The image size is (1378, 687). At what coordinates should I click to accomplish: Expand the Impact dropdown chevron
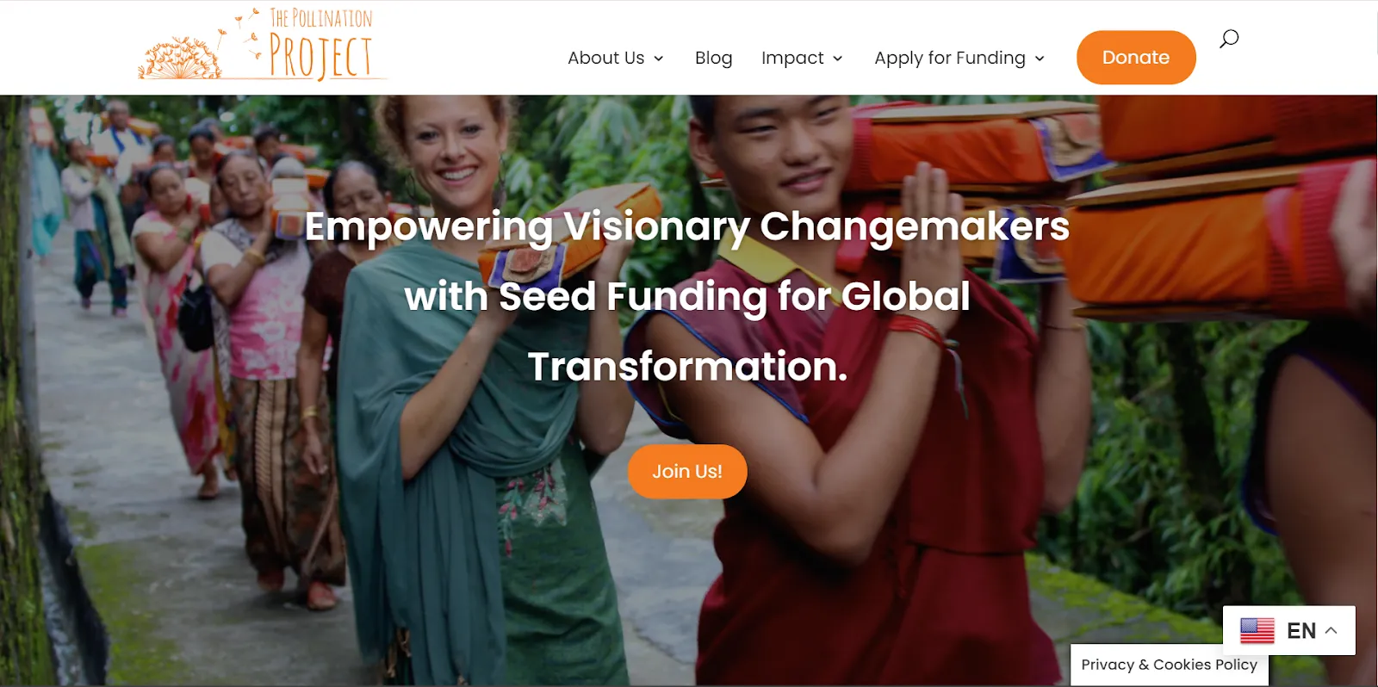(838, 59)
